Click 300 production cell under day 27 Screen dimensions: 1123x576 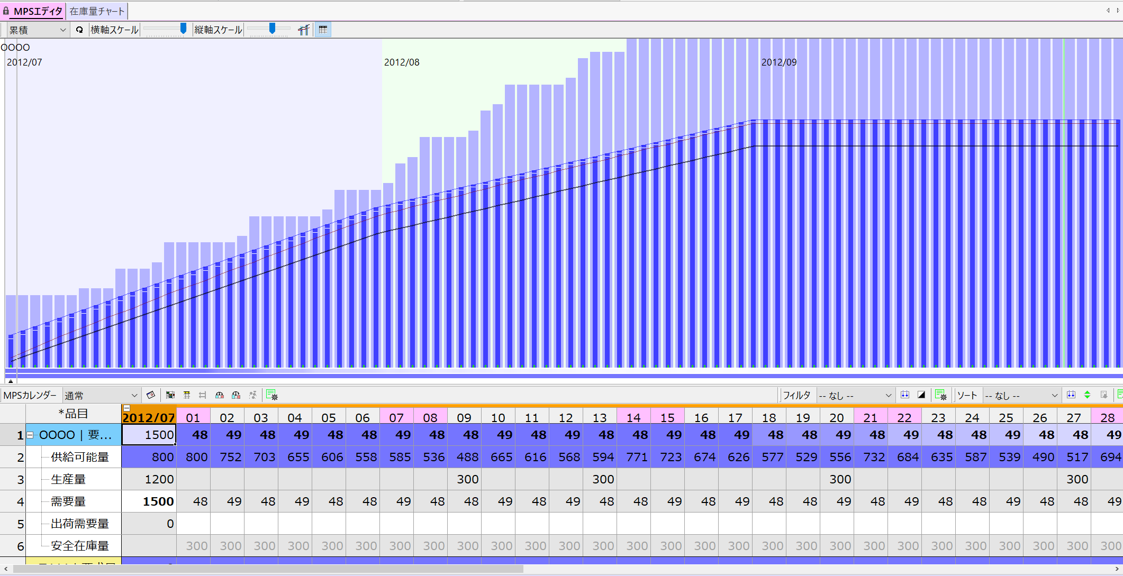click(1074, 479)
